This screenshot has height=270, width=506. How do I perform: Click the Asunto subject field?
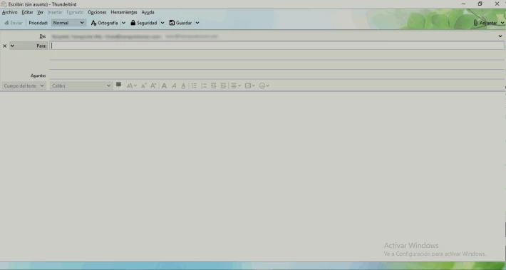point(277,76)
